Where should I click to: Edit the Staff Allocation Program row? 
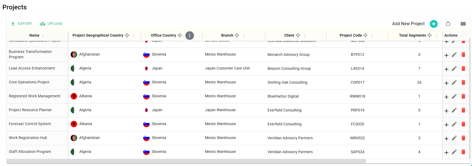(x=454, y=152)
